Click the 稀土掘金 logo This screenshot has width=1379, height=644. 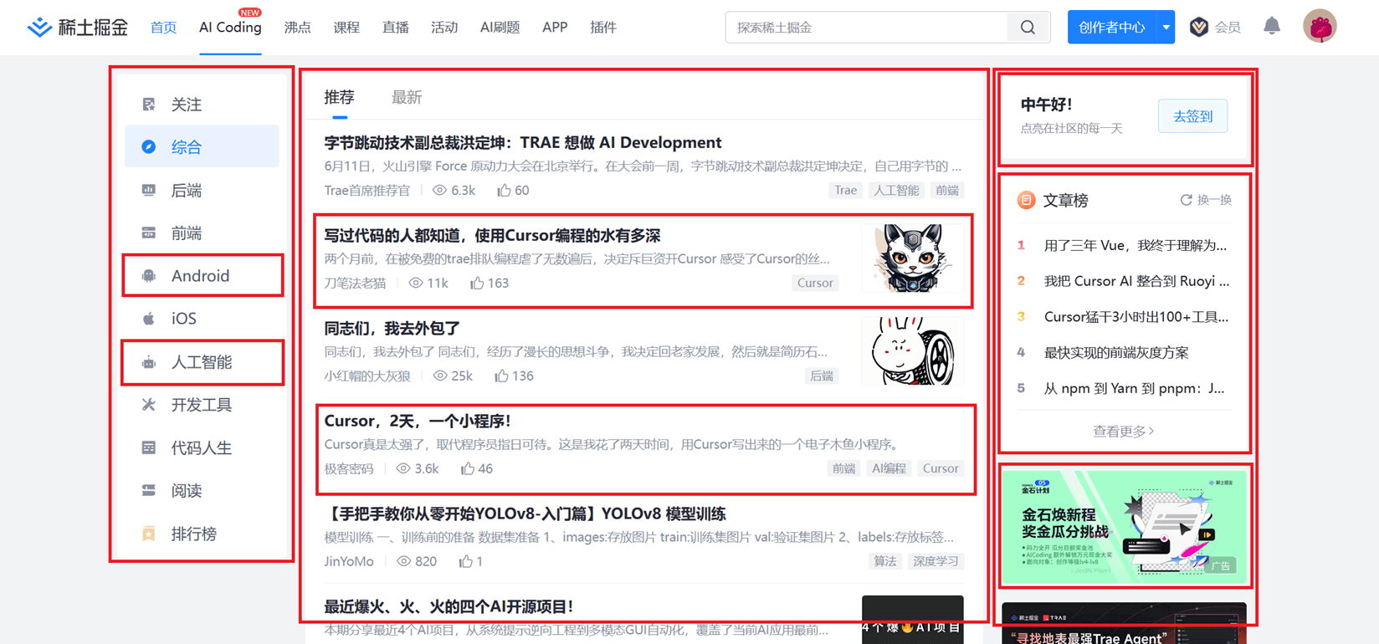click(x=77, y=28)
